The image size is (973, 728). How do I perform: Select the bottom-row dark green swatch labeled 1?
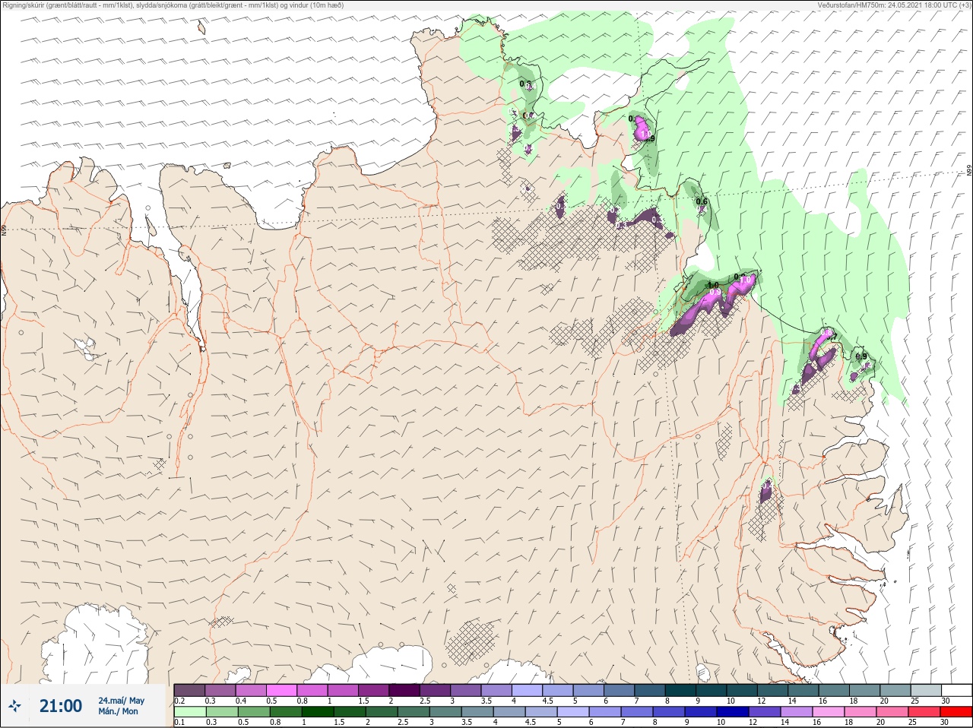coord(317,712)
